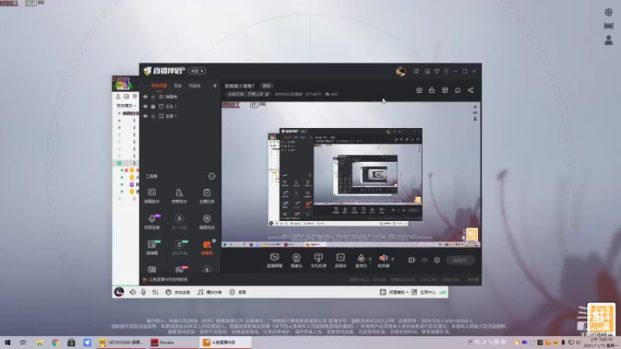The image size is (621, 349).
Task: Open the stream settings gear in bottom bar
Action: (x=437, y=260)
